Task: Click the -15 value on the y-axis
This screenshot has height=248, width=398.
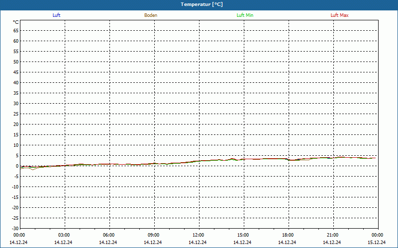Action: [x=15, y=197]
